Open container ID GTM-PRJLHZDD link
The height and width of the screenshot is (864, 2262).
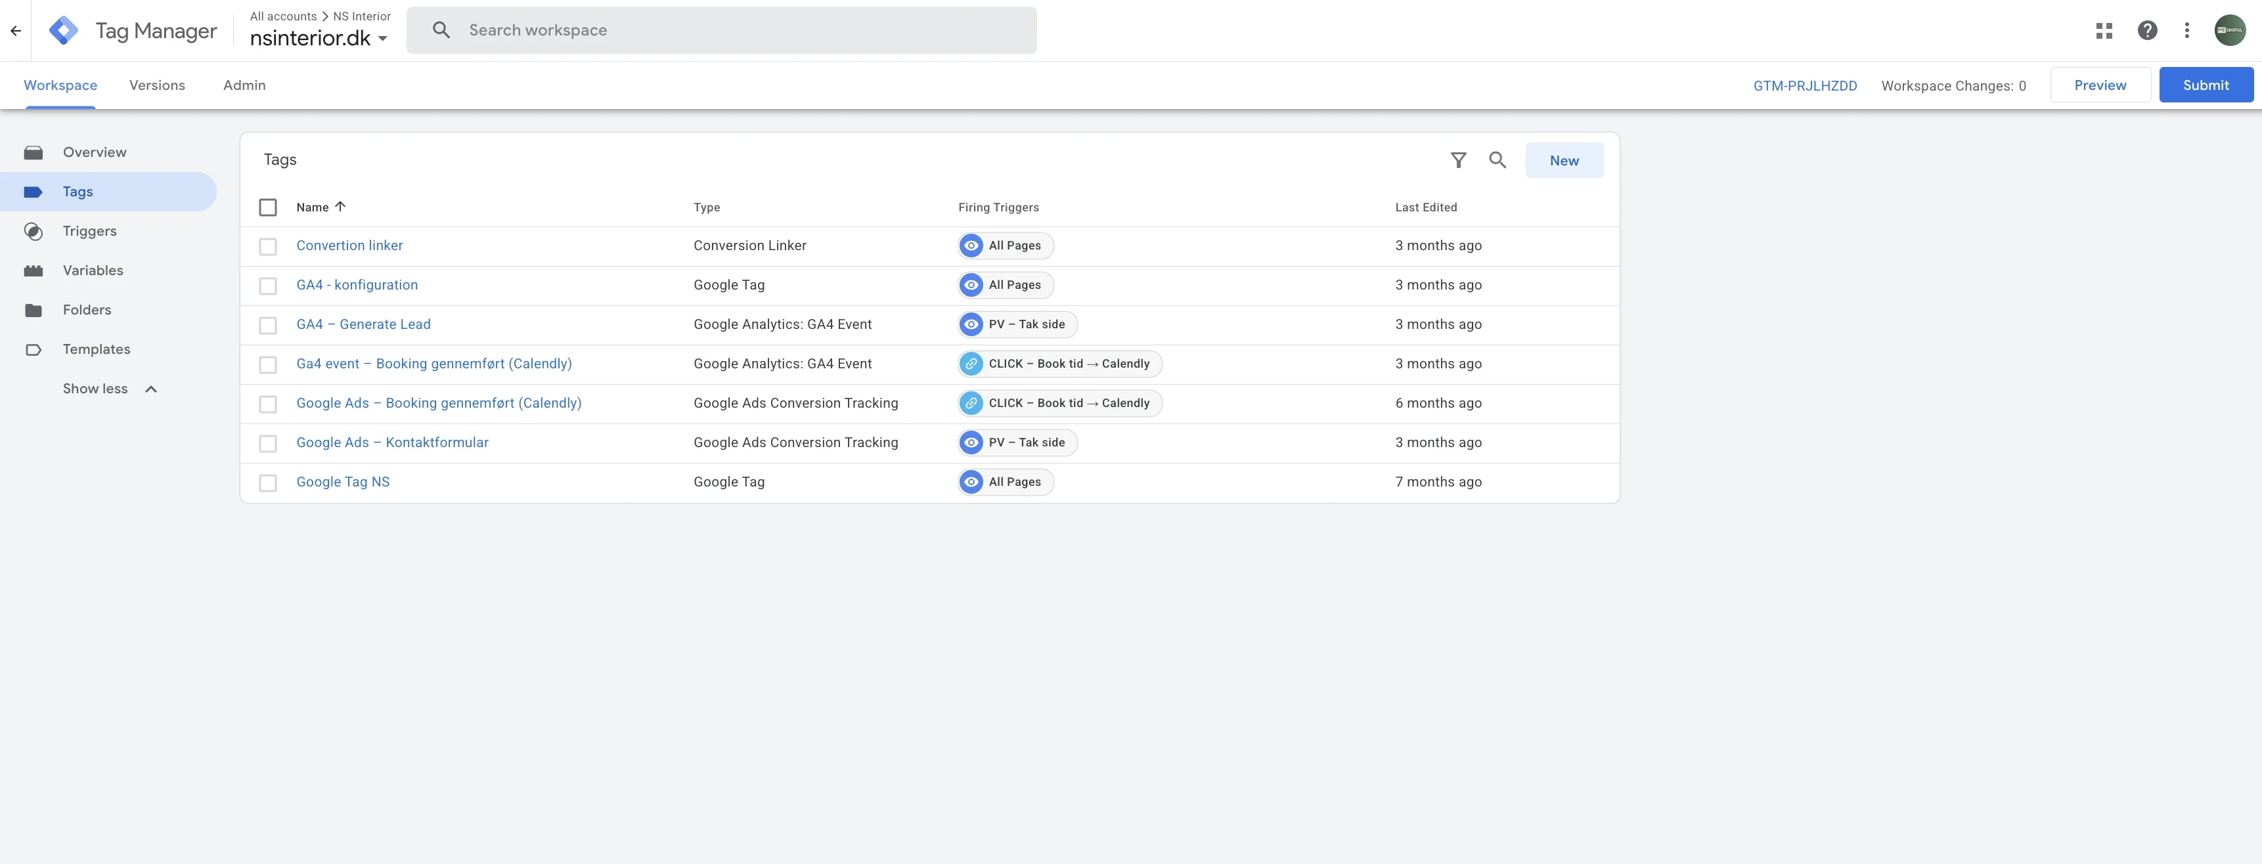click(x=1804, y=86)
